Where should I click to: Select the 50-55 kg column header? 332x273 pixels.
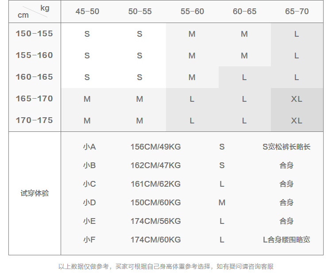click(140, 12)
